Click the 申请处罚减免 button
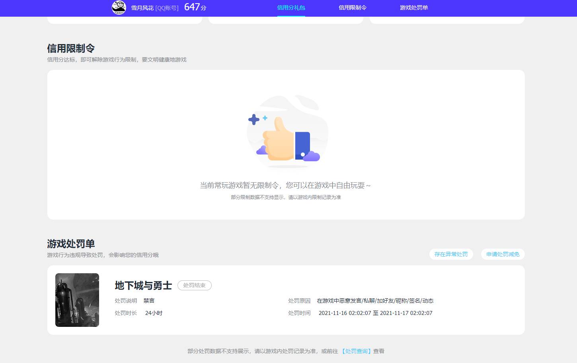Viewport: 577px width, 363px height. (503, 254)
